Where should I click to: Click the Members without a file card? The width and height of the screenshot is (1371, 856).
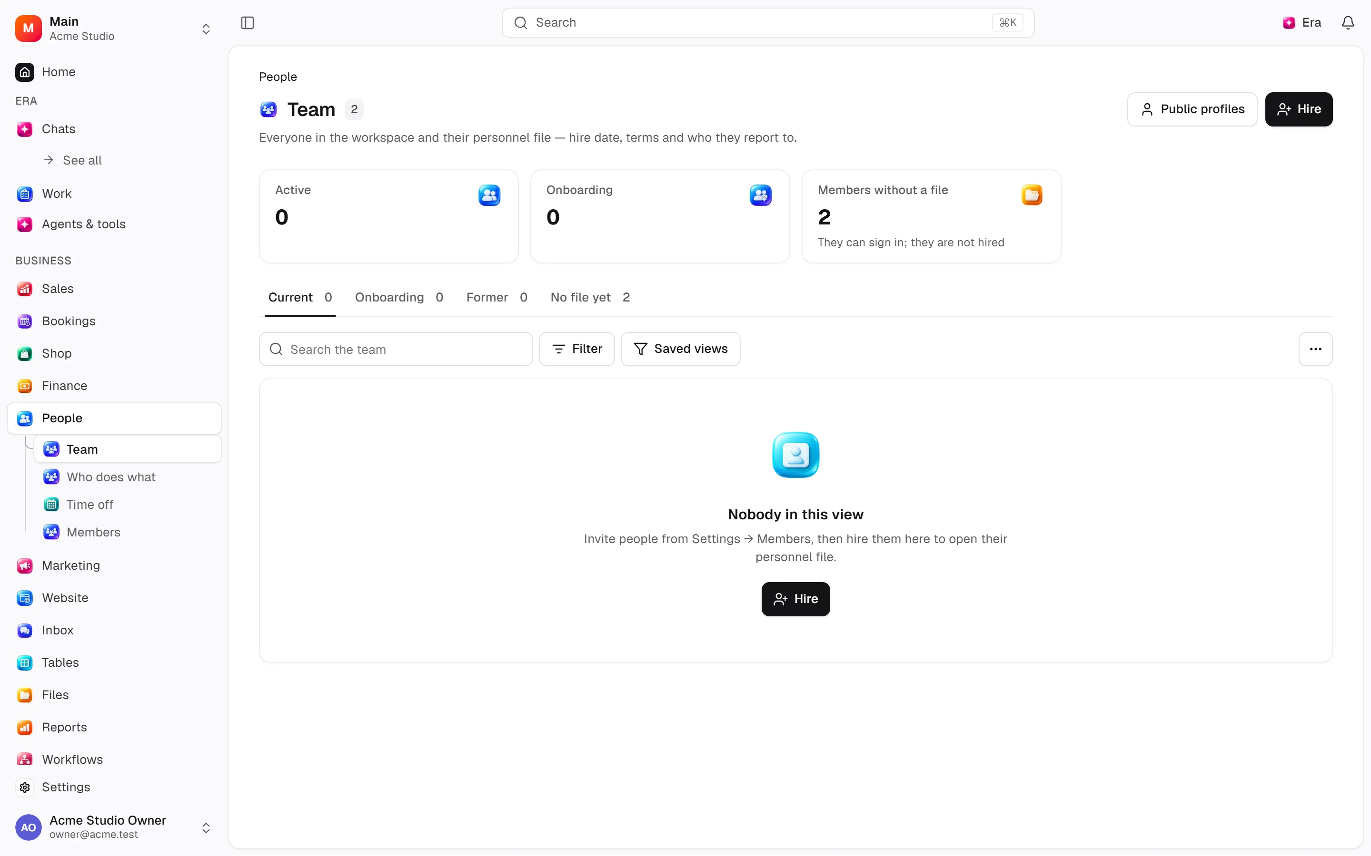click(931, 216)
